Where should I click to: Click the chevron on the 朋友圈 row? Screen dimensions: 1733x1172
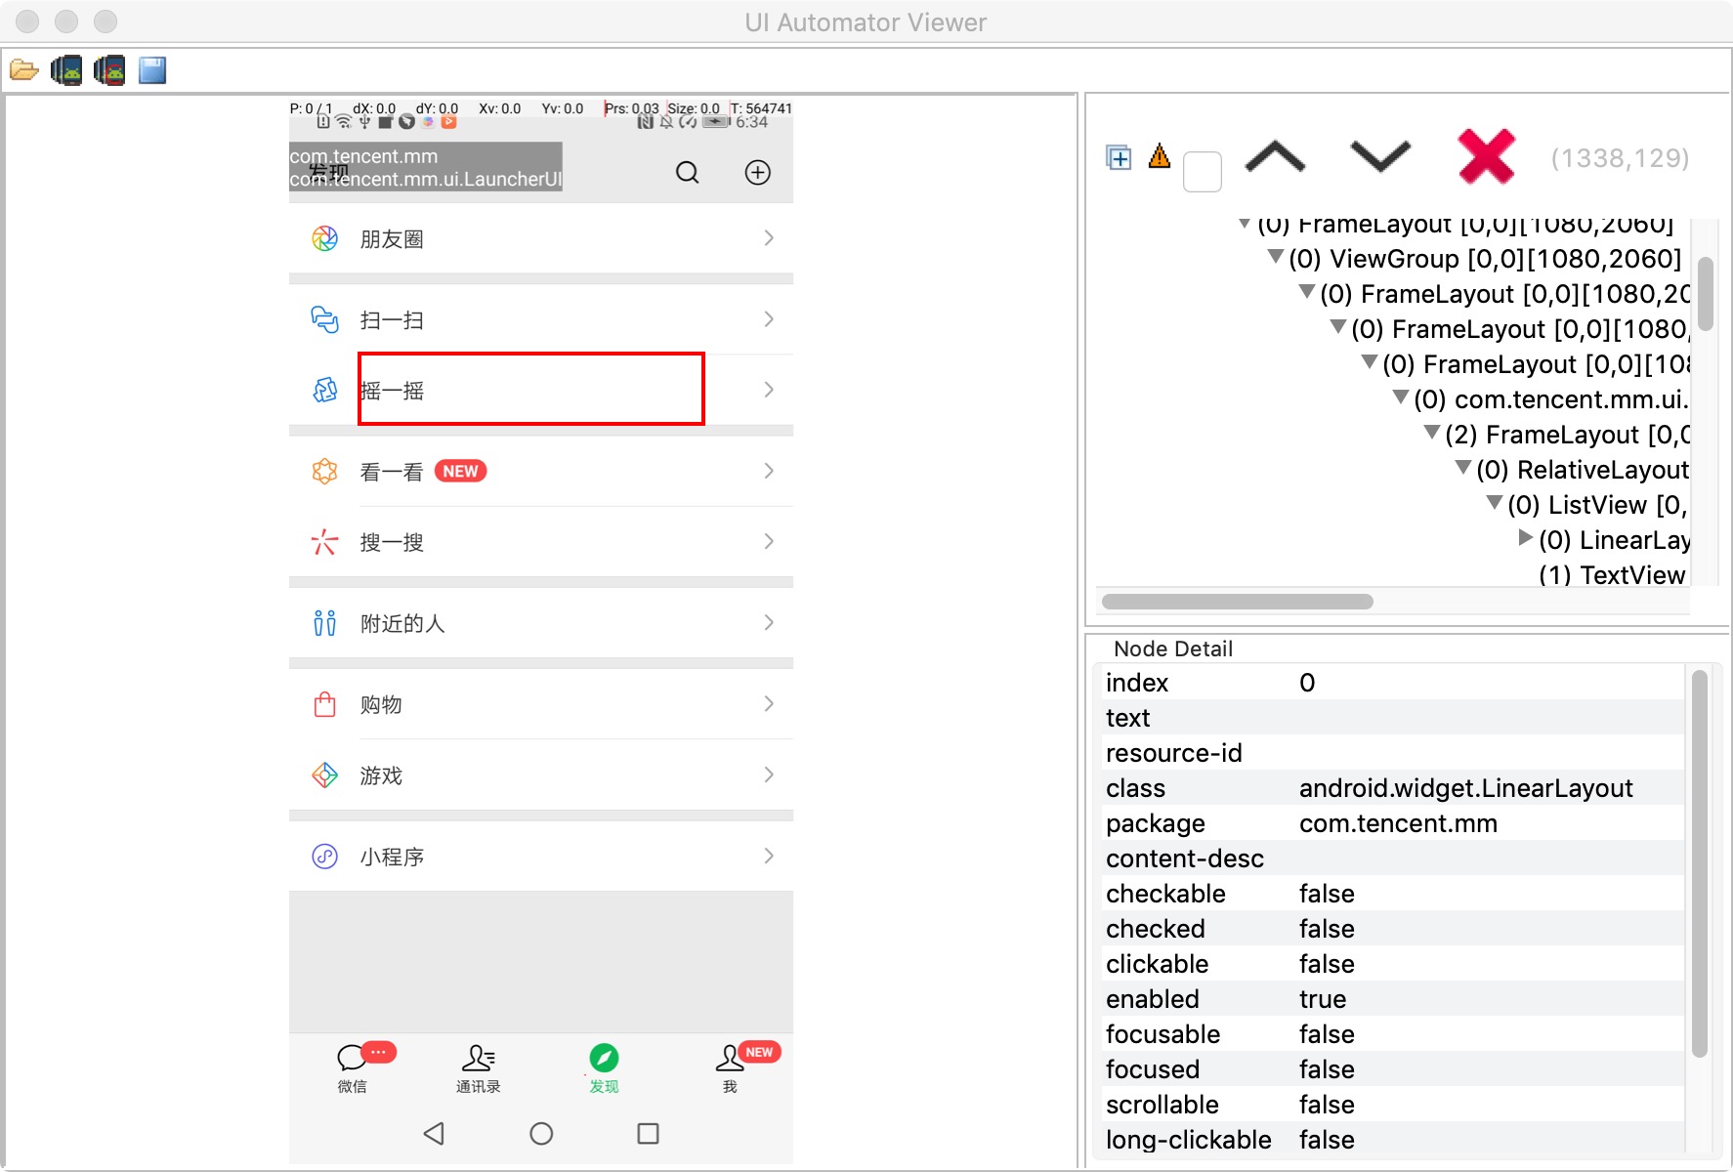[x=769, y=238]
